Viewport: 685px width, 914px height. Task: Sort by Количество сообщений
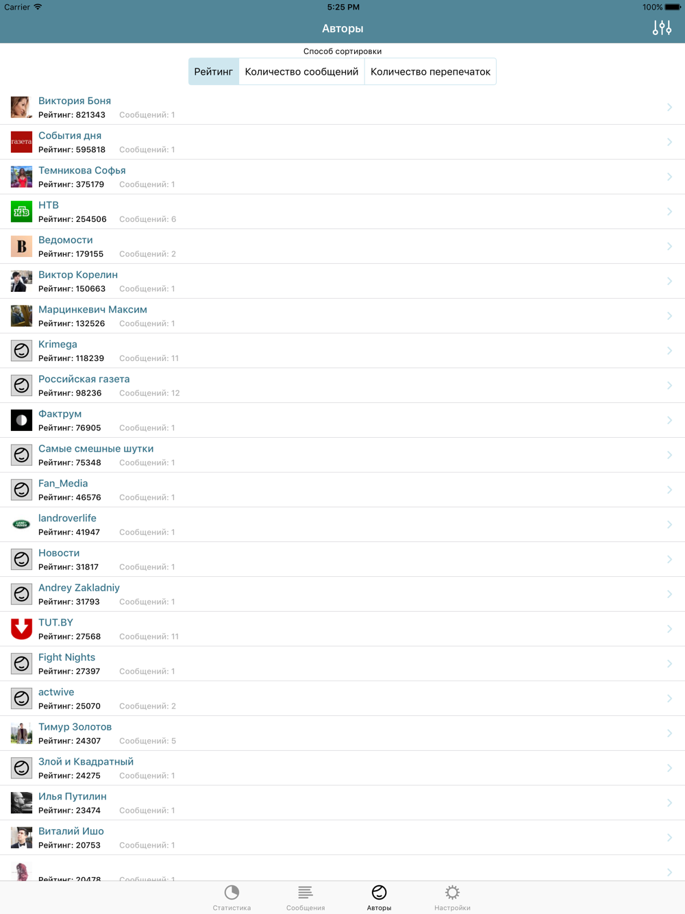point(301,71)
